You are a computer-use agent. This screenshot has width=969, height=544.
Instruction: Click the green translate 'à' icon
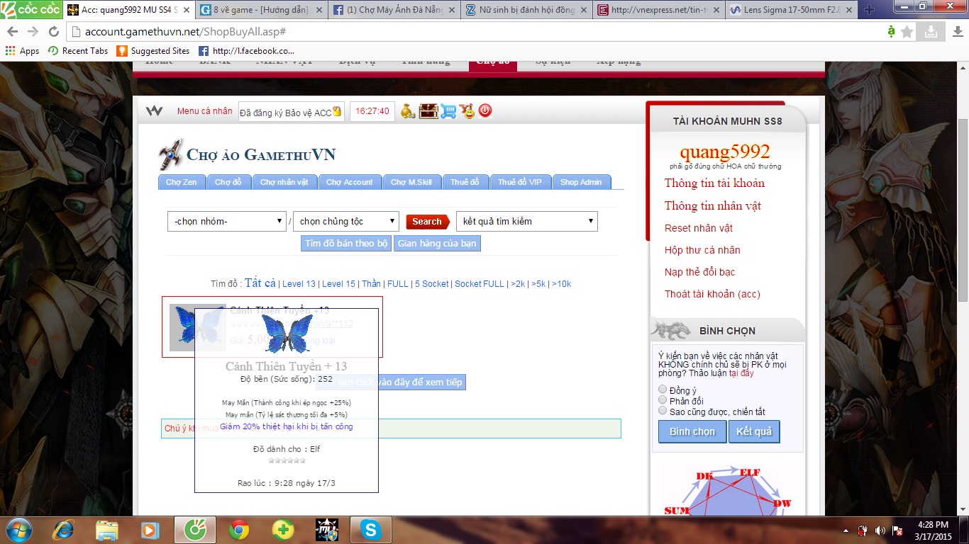892,31
